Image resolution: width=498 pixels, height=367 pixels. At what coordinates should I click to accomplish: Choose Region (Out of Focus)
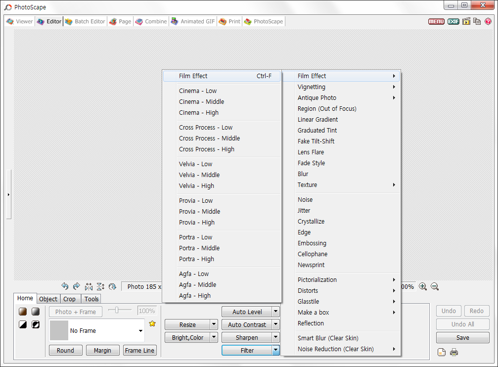pos(341,109)
